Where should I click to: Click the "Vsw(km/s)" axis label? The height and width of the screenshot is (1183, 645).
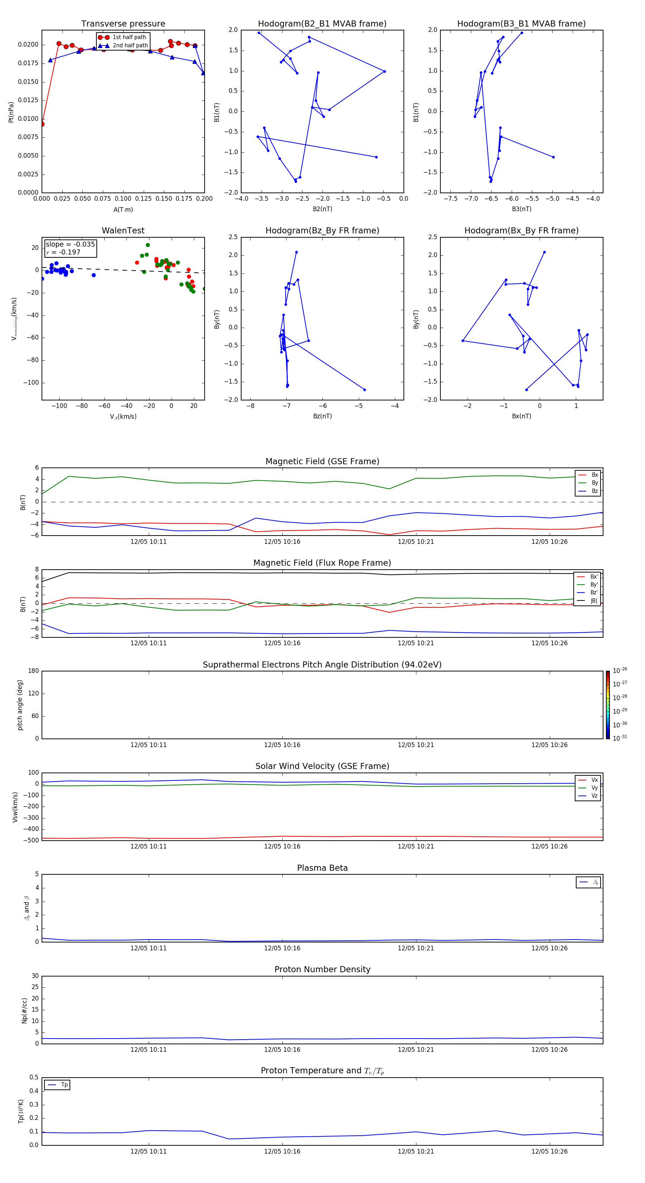(x=15, y=807)
